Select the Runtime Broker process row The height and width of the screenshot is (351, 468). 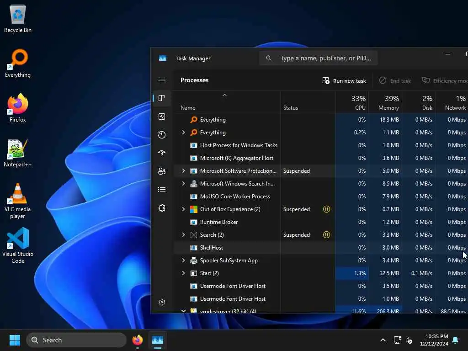(320, 222)
